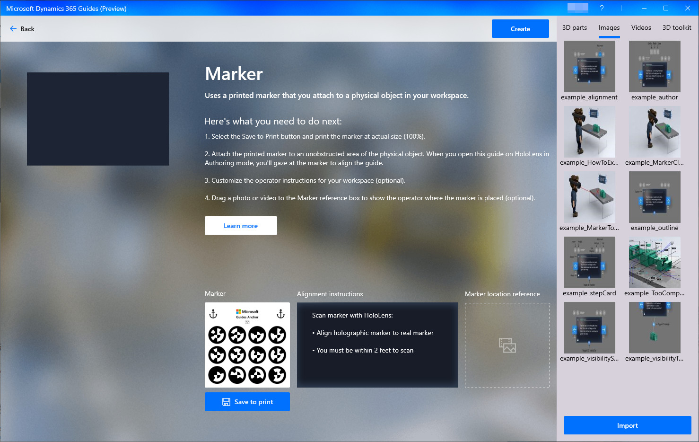Open the example_MarkerTo thumbnail
This screenshot has width=699, height=442.
589,197
